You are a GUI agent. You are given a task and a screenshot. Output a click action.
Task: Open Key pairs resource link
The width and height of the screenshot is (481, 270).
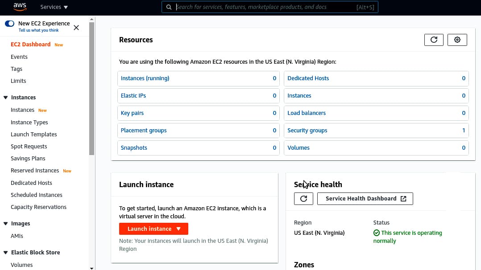[x=132, y=113]
